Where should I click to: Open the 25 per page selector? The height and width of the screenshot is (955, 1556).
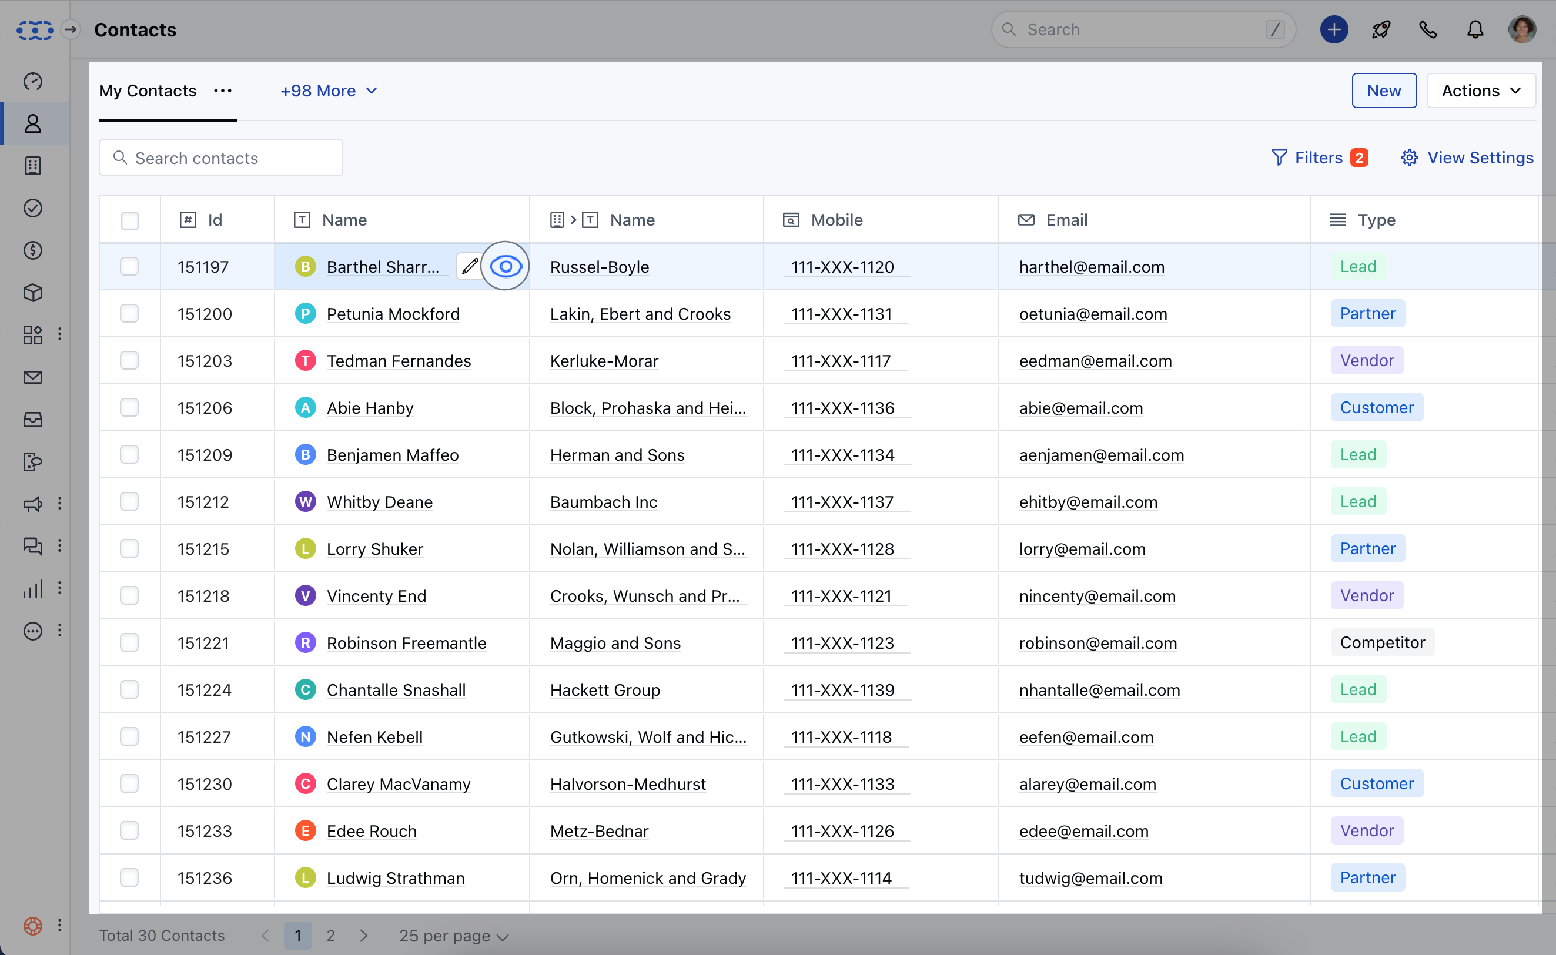454,936
